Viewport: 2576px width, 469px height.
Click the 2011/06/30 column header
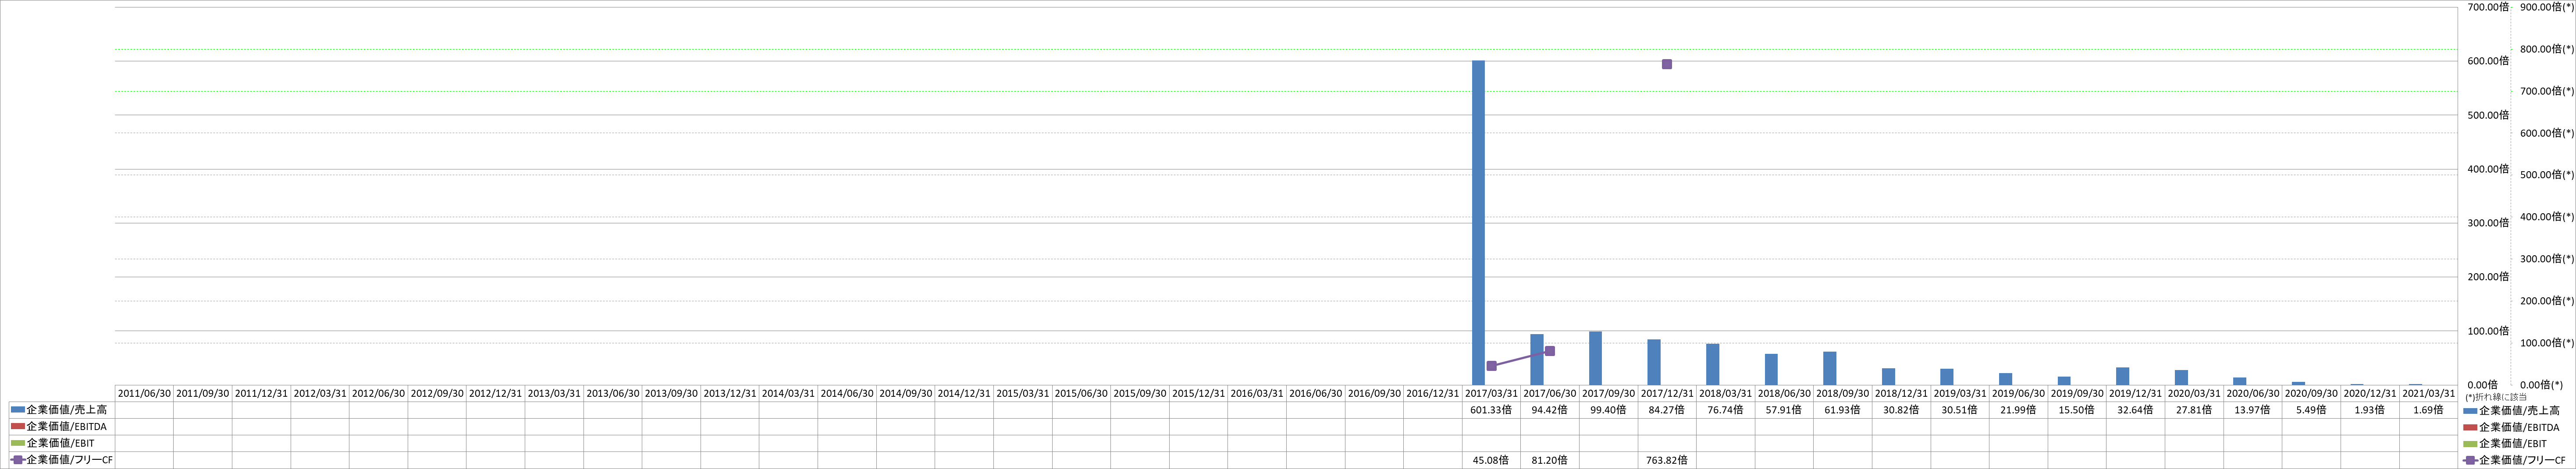coord(144,394)
